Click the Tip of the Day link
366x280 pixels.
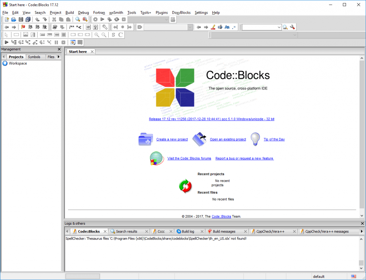[x=274, y=139]
